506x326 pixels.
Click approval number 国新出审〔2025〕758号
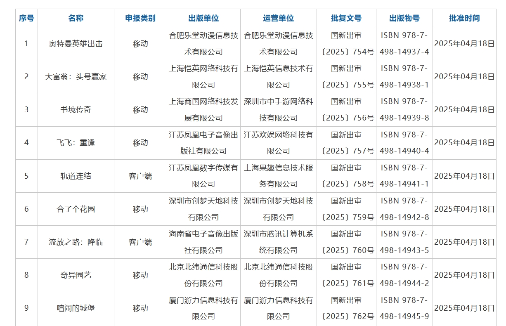click(x=347, y=176)
